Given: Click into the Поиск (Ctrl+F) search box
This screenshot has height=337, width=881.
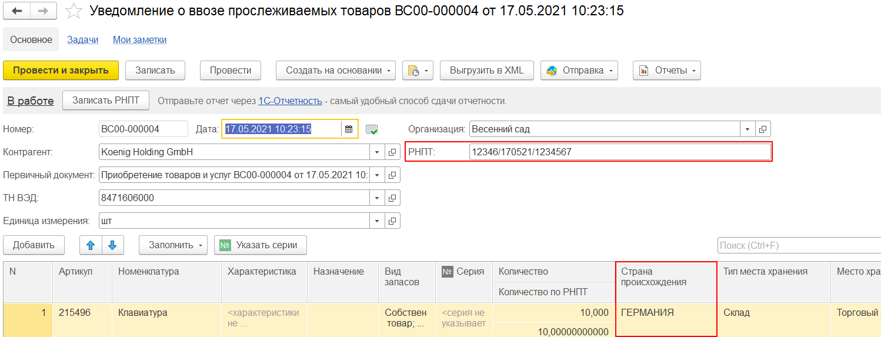Looking at the screenshot, I should click(x=799, y=246).
